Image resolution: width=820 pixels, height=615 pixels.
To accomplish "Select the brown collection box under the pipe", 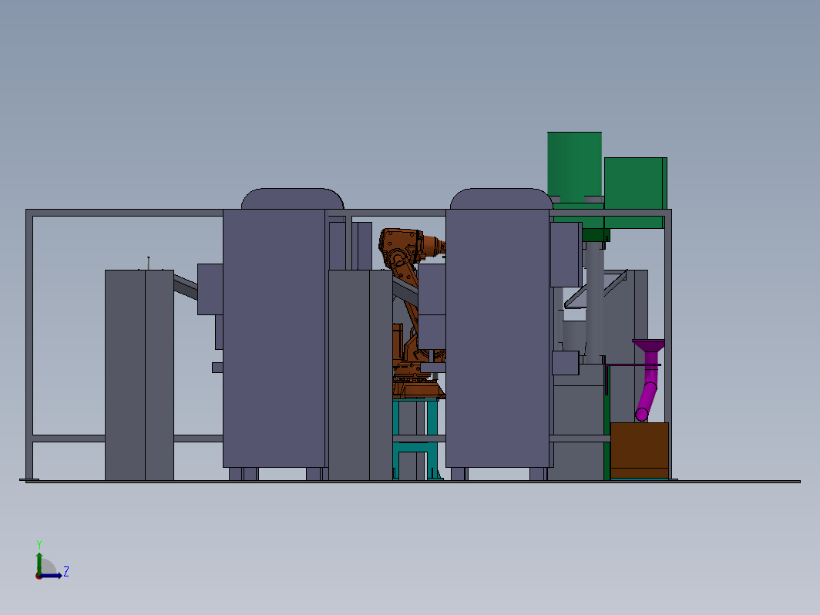I will pos(639,450).
